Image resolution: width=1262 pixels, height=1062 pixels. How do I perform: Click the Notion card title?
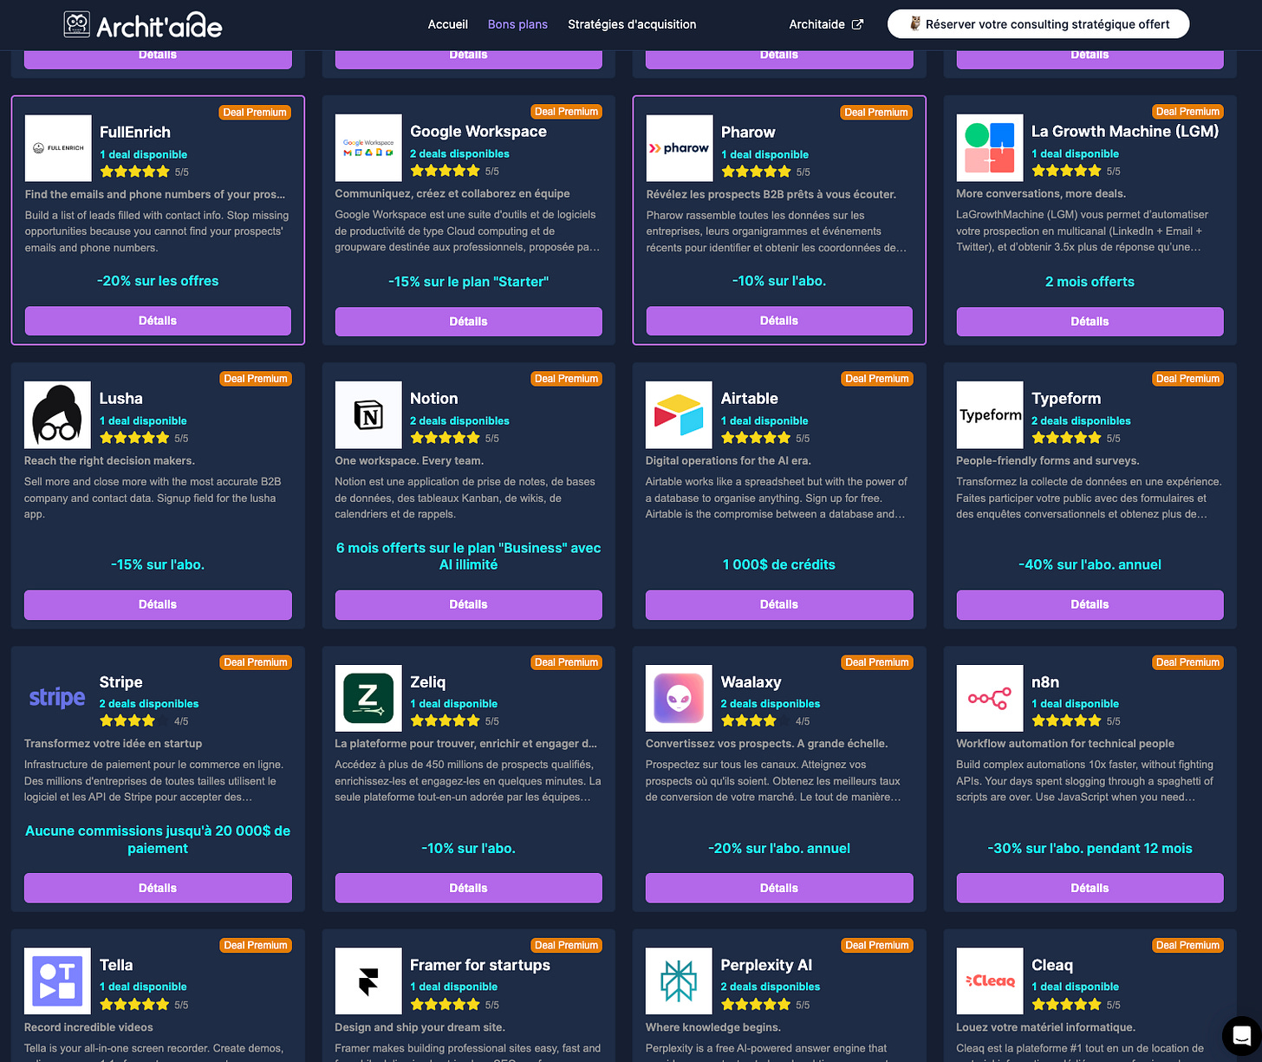(x=434, y=398)
